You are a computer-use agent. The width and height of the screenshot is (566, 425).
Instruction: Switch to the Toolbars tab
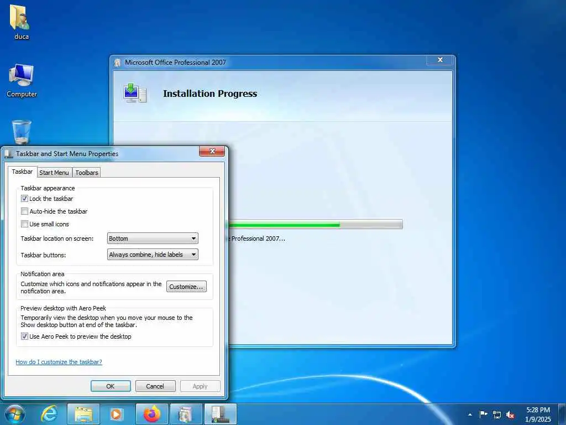click(87, 173)
